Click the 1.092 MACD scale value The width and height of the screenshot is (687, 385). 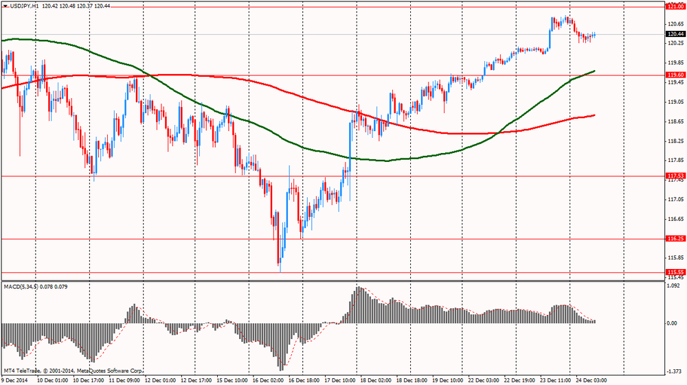[673, 285]
